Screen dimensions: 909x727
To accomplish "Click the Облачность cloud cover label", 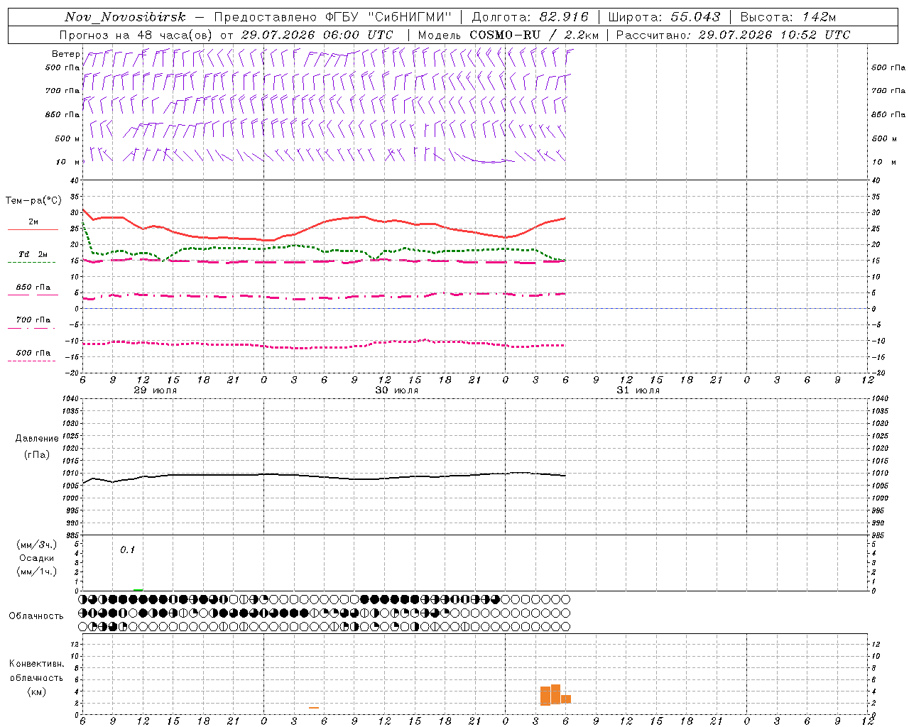I will click(36, 616).
